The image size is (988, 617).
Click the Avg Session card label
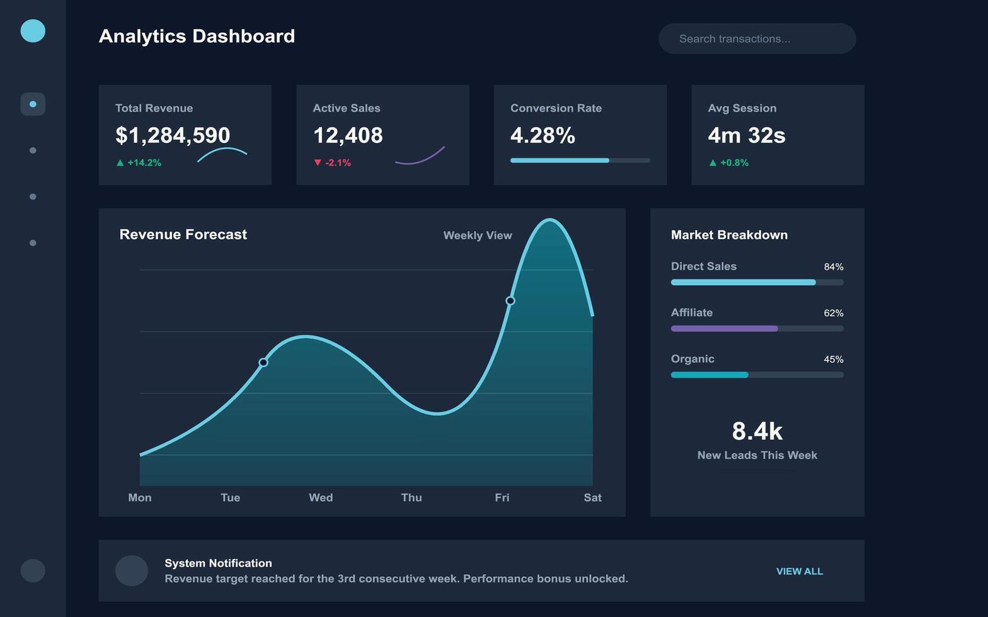(742, 108)
